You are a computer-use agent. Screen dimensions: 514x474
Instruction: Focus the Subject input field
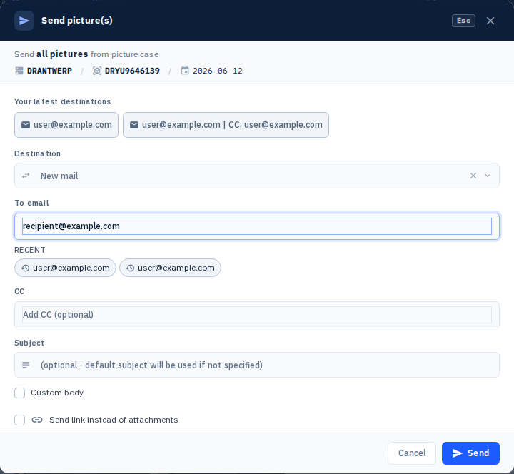[x=257, y=365]
